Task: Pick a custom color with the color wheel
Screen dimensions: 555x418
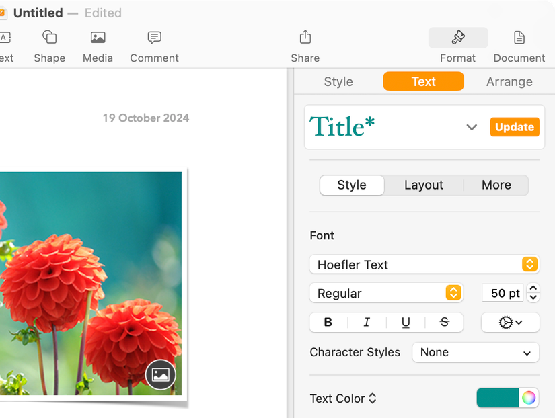Action: [x=529, y=398]
